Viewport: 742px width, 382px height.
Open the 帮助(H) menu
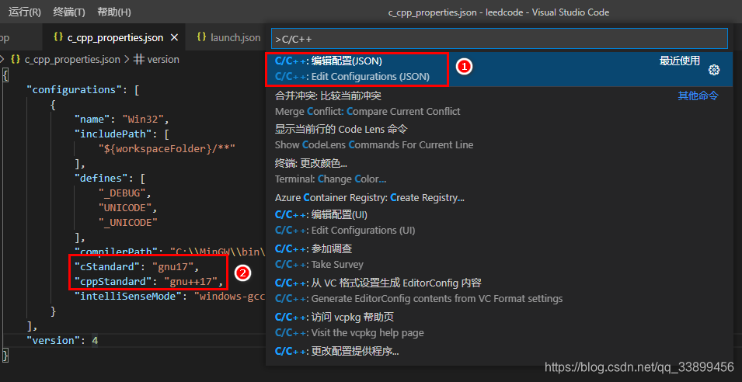[x=114, y=12]
